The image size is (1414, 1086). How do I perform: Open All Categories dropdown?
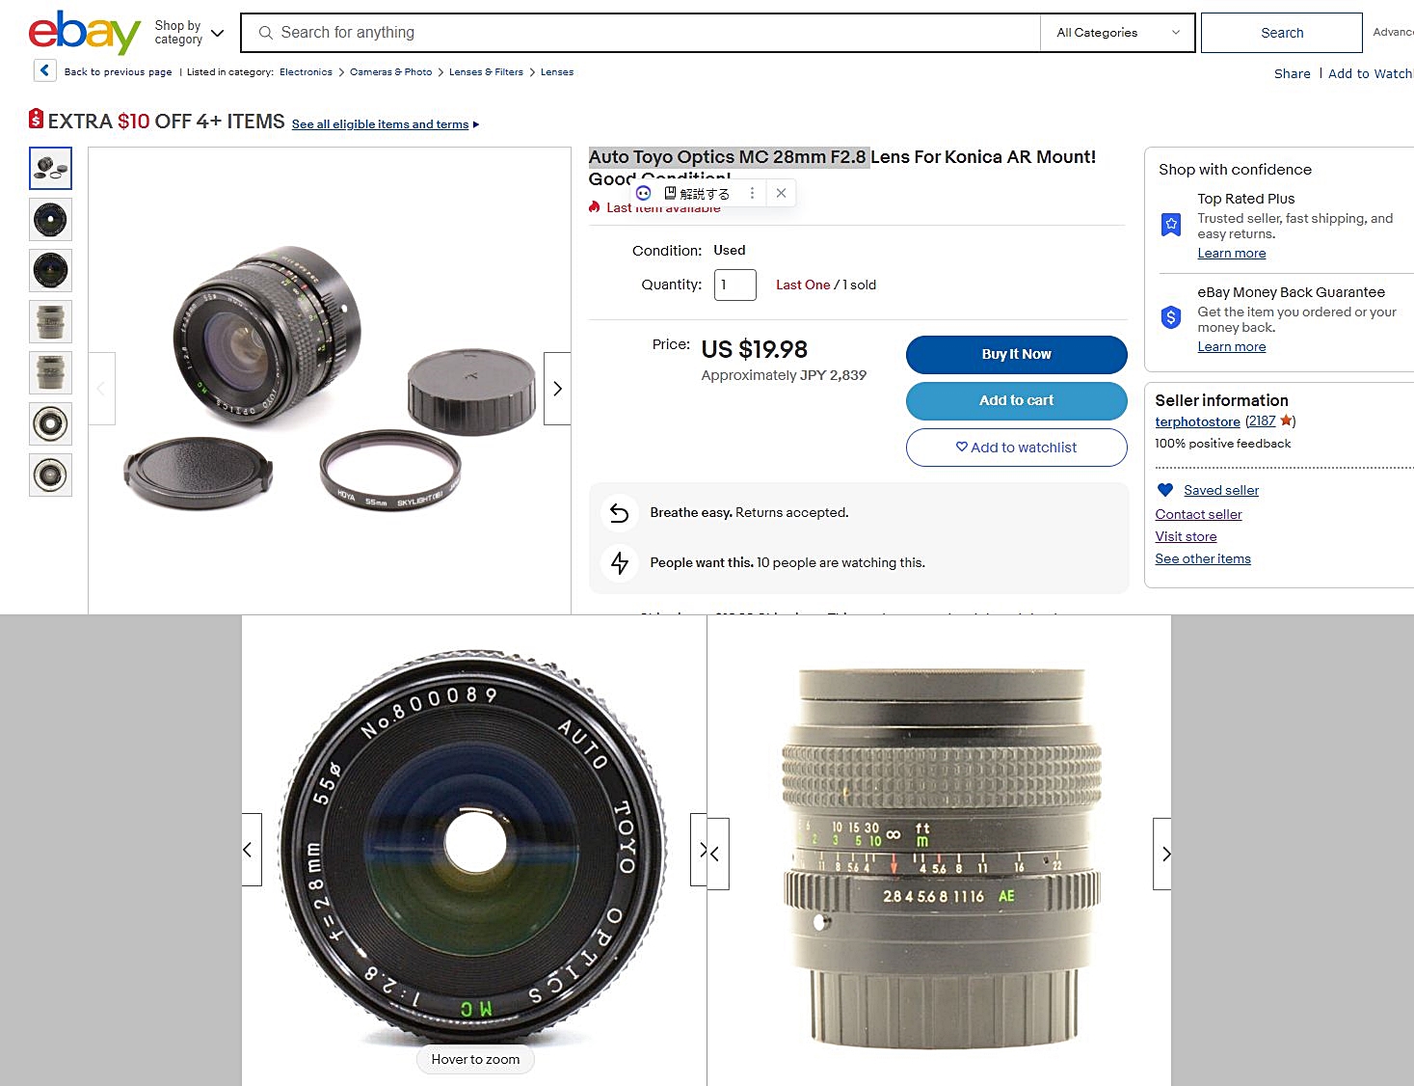pyautogui.click(x=1118, y=33)
